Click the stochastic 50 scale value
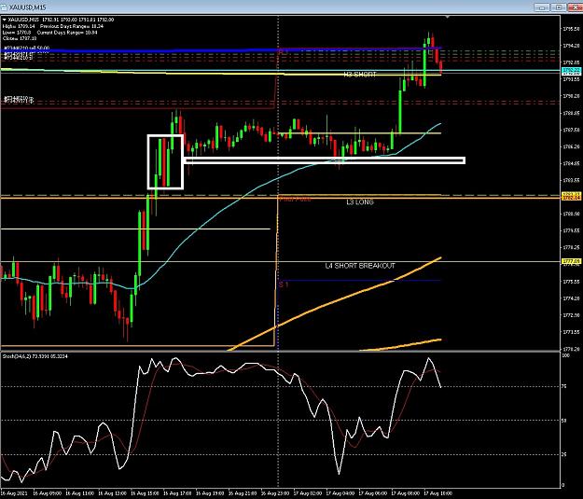 pos(564,421)
